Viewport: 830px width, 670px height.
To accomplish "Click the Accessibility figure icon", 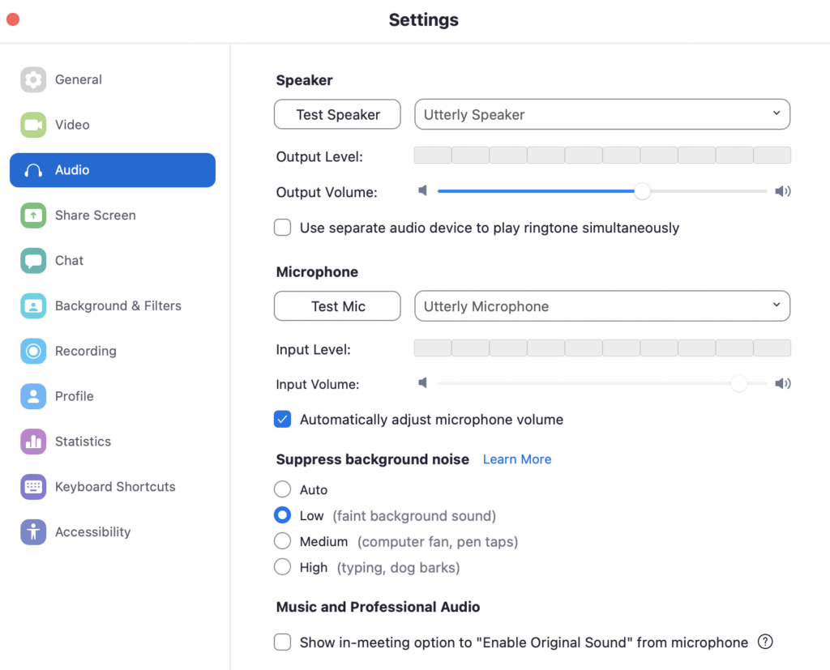I will pyautogui.click(x=33, y=532).
